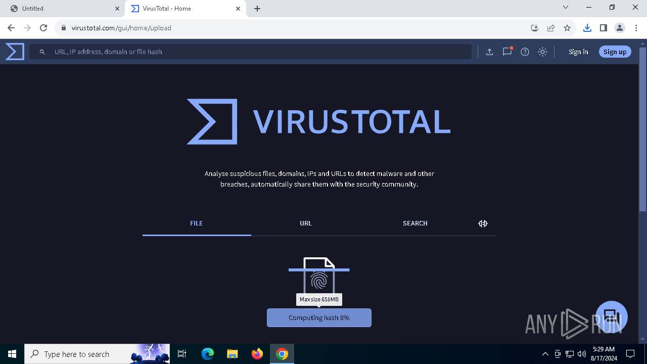The height and width of the screenshot is (364, 647).
Task: Close the VirusTotal - Home tab
Action: pos(238,9)
